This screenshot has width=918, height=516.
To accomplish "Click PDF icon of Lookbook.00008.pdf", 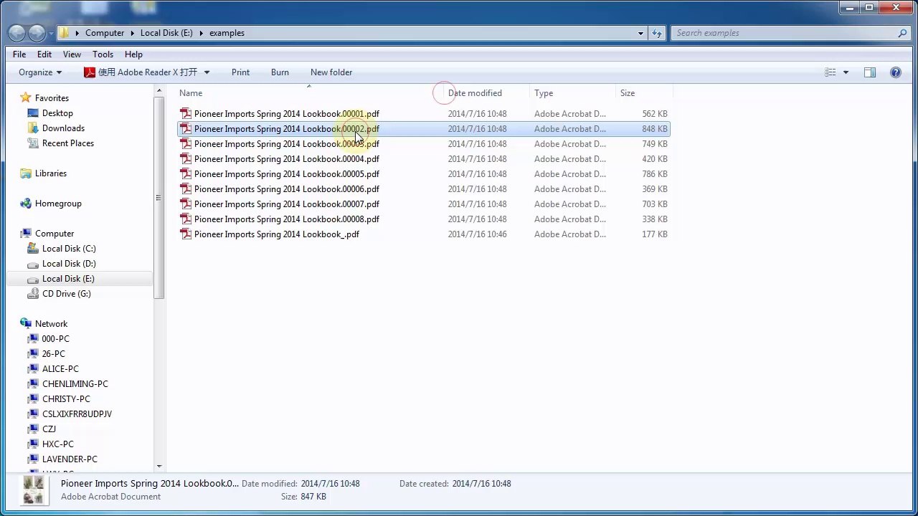I will [186, 219].
